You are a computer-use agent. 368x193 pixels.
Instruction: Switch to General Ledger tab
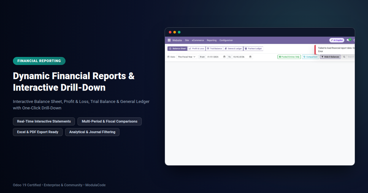pos(233,48)
